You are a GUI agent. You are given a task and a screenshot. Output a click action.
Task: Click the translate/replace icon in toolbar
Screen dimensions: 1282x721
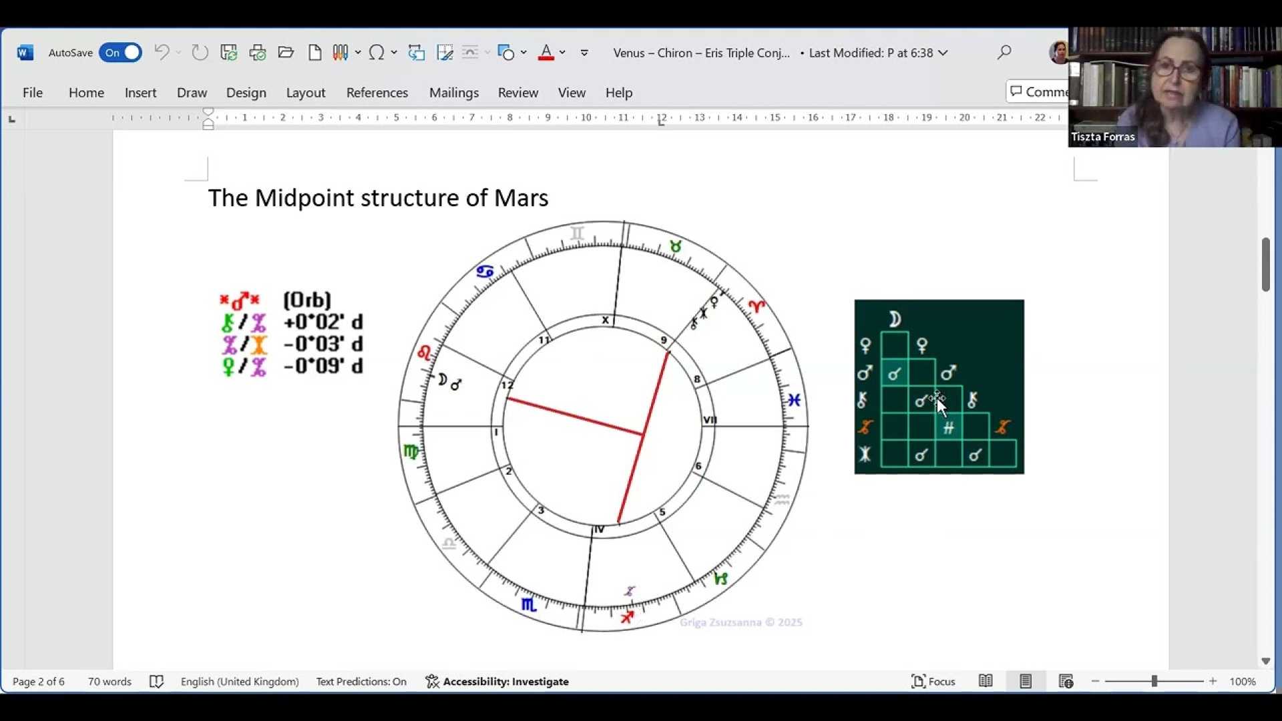coord(417,52)
